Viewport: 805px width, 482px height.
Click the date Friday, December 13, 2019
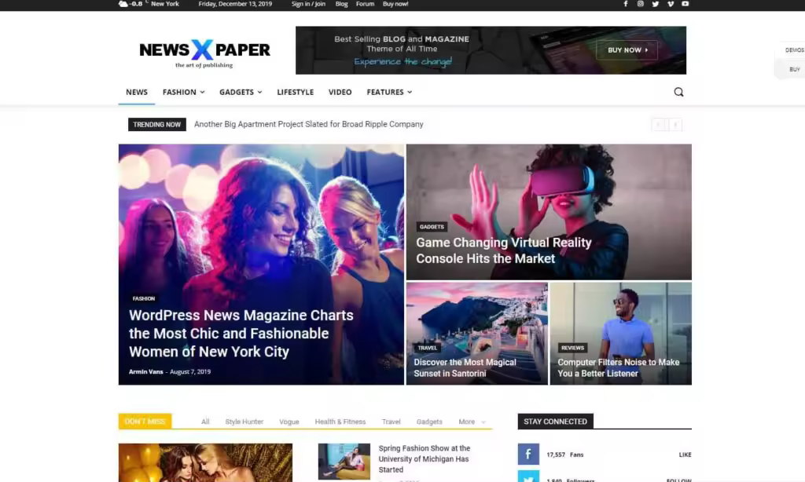click(x=235, y=4)
